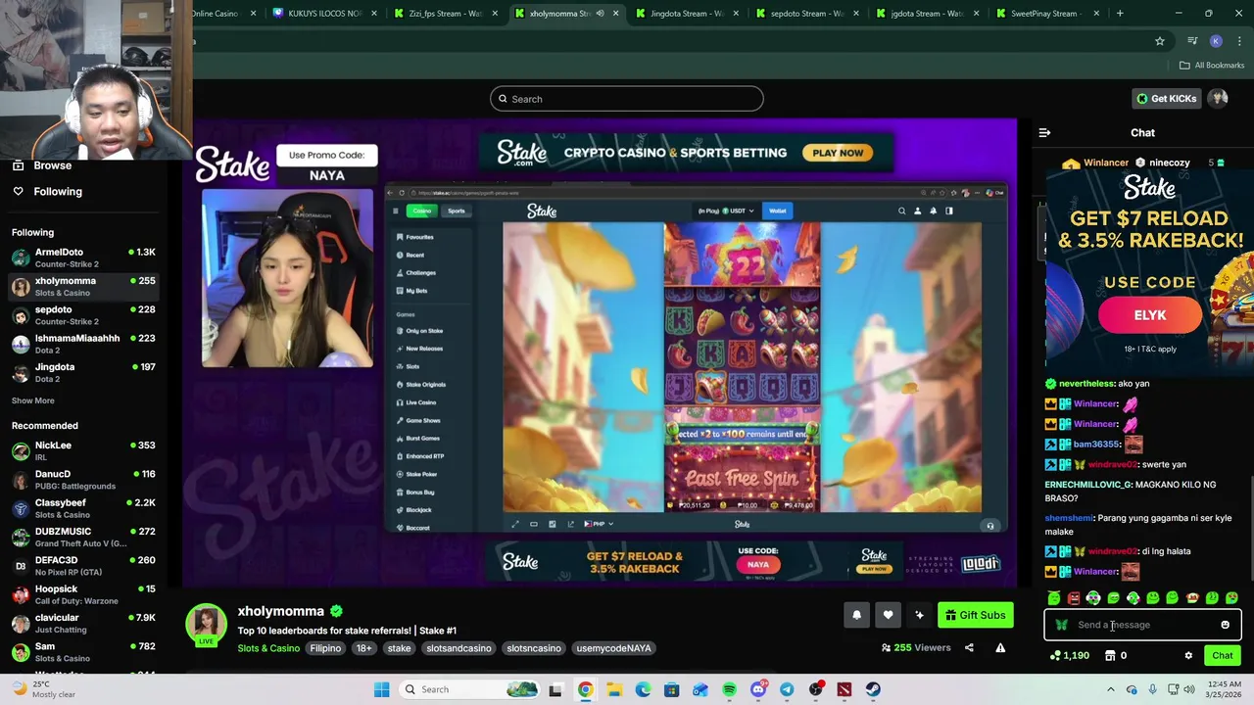Viewport: 1254px width, 705px height.
Task: Open sepdoto channel in Following list
Action: coord(83,315)
